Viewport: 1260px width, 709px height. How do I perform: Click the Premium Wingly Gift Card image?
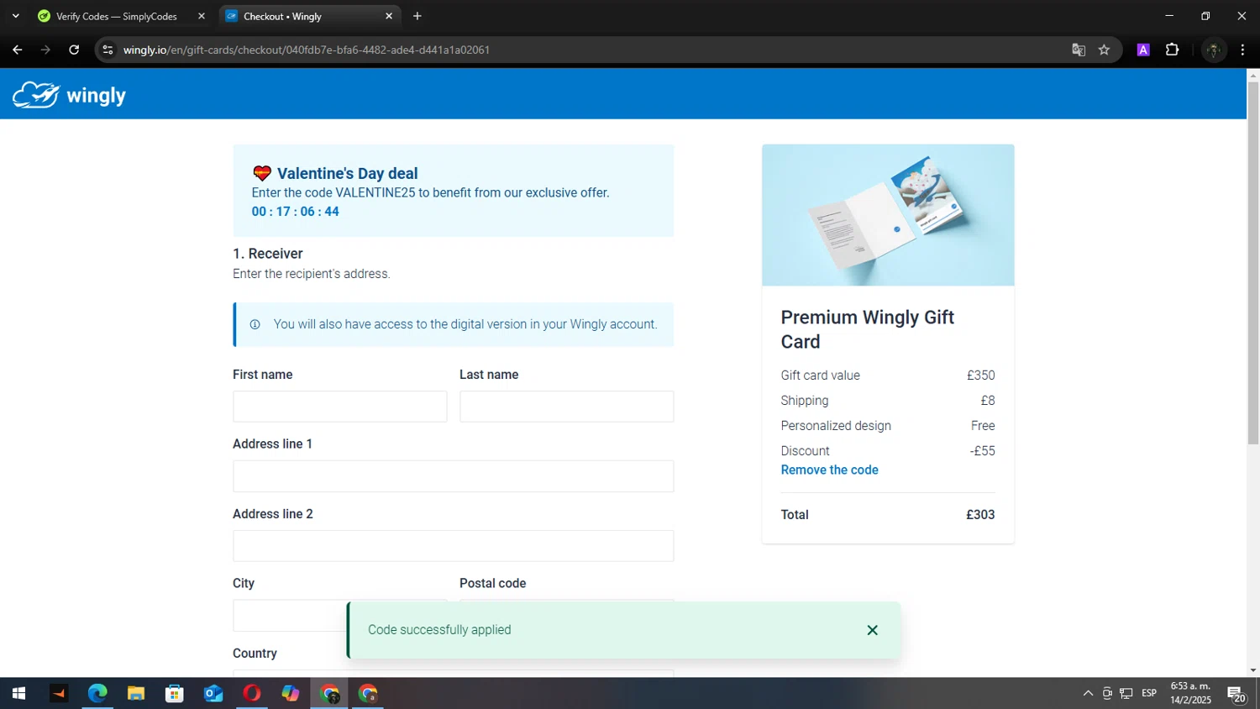pos(888,215)
